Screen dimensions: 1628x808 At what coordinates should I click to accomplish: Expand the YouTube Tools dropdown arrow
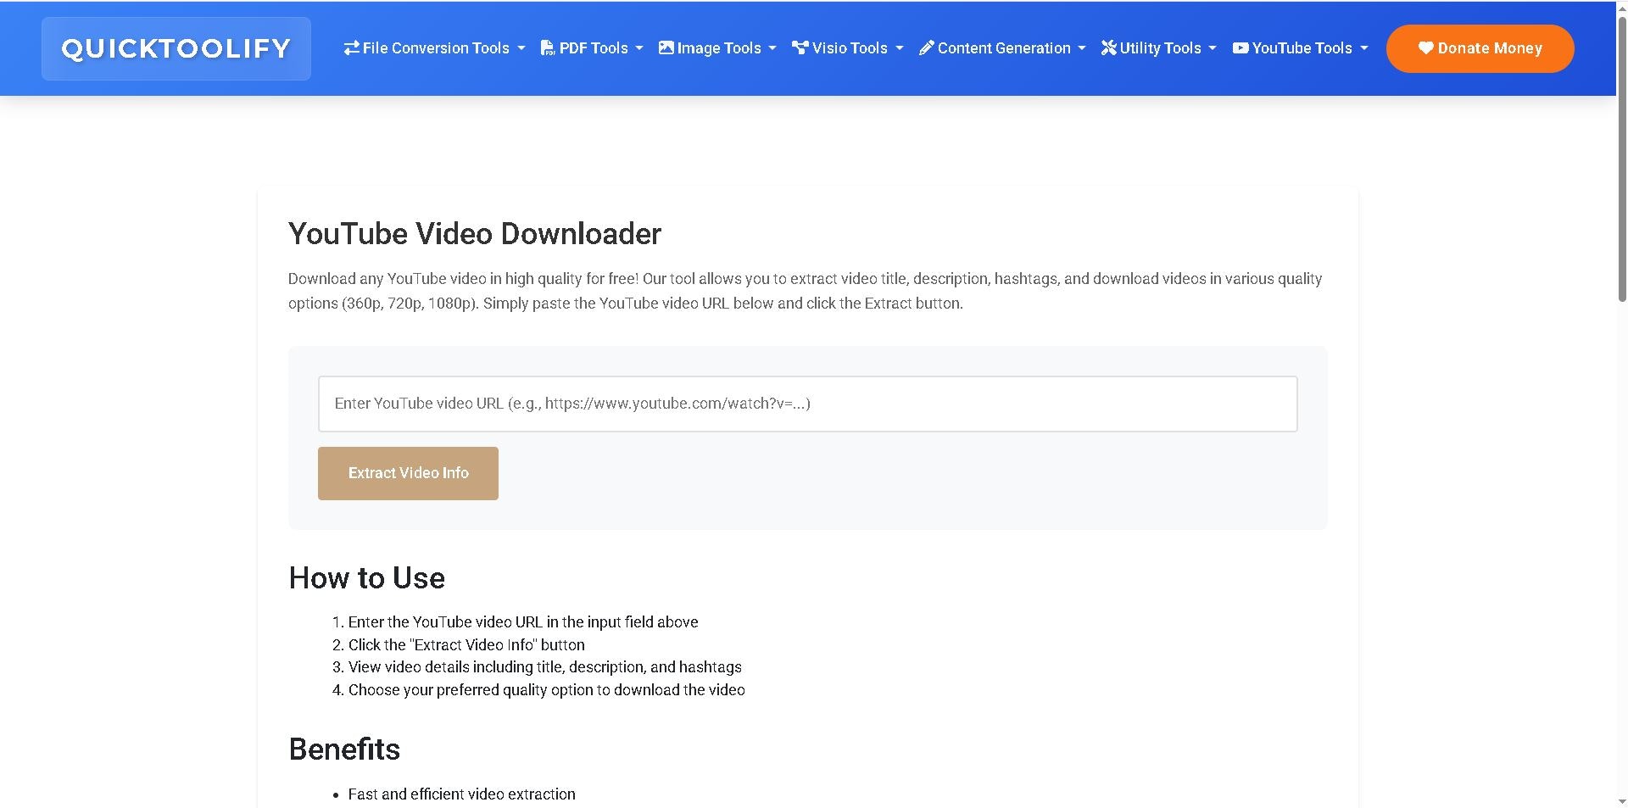click(x=1364, y=49)
